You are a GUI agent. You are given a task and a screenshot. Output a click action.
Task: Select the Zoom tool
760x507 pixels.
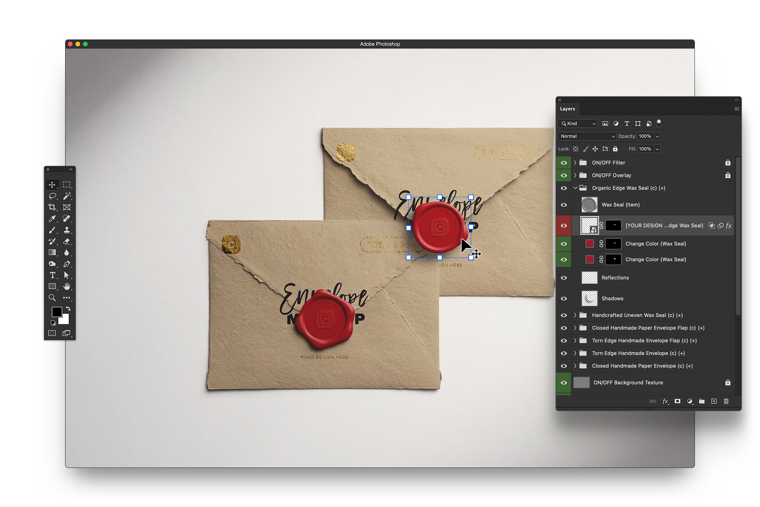pos(52,298)
